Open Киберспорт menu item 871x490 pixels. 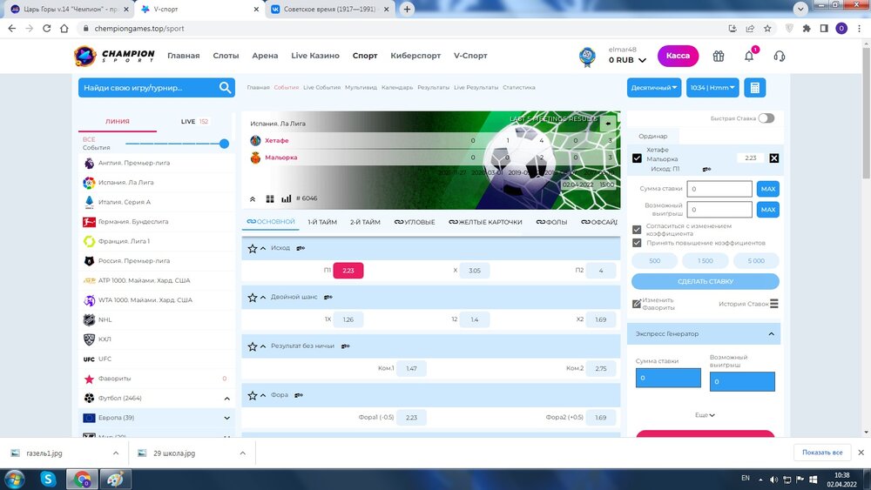(415, 56)
